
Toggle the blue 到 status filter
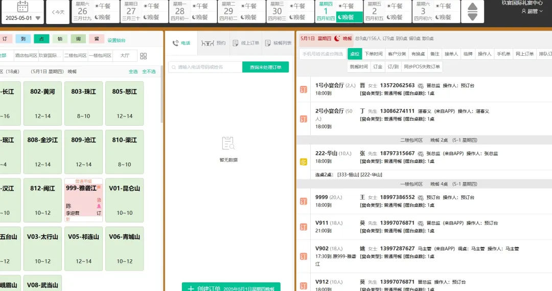point(23,39)
